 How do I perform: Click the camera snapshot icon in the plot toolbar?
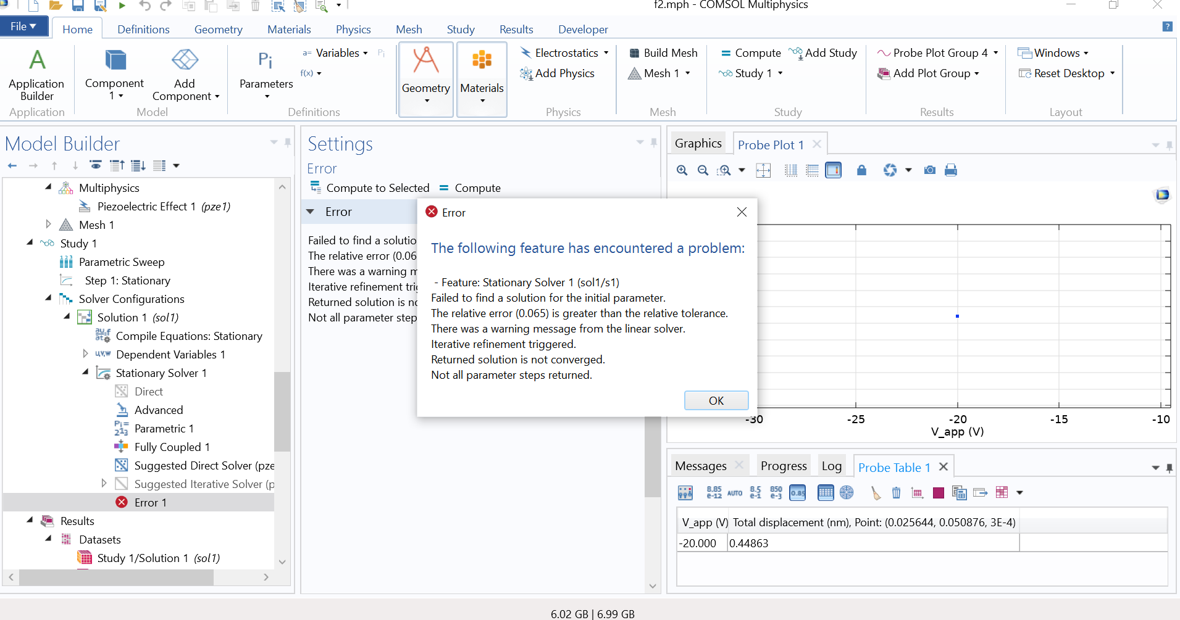(929, 170)
